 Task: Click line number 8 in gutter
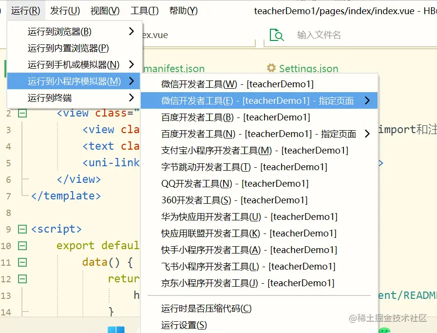click(x=9, y=213)
